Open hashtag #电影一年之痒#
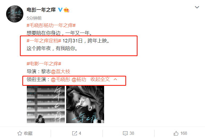The image size is (205, 139). point(44,64)
